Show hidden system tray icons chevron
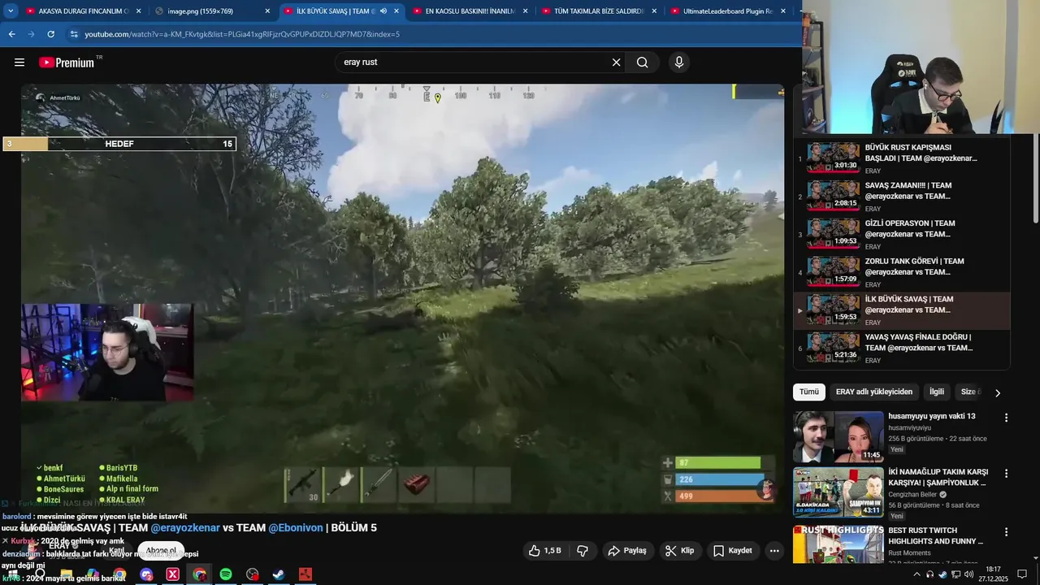Image resolution: width=1040 pixels, height=585 pixels. point(916,574)
